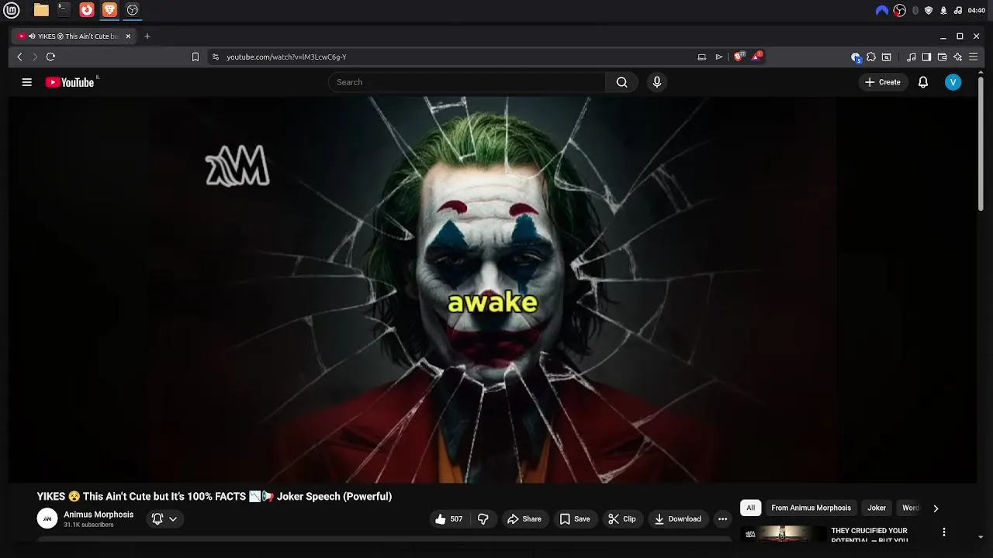Open more actions three-dot menu

[x=722, y=519]
